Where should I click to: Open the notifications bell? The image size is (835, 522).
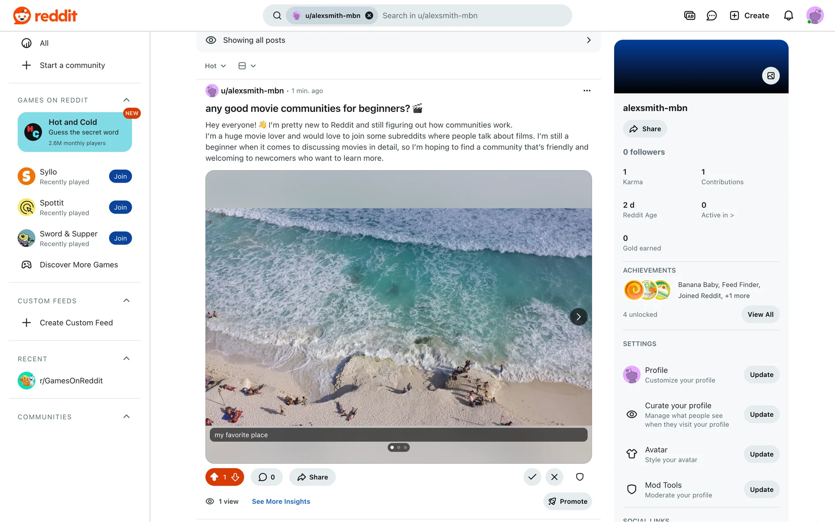coord(788,16)
